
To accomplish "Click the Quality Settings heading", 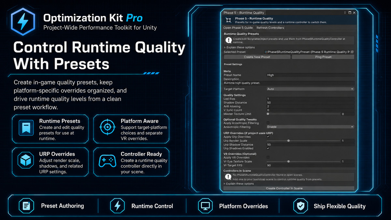I will (235, 95).
